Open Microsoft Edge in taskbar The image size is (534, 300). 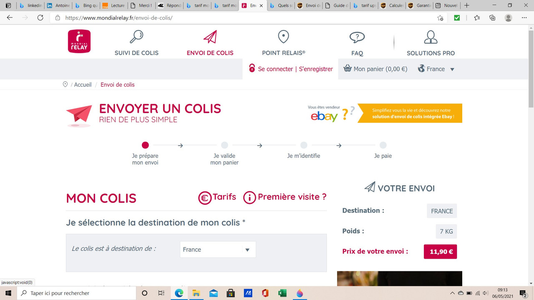179,293
